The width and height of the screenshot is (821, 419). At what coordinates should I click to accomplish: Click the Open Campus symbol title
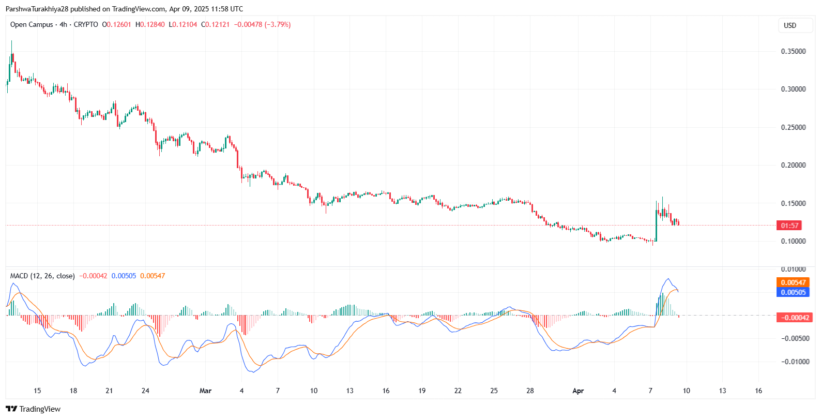click(32, 24)
